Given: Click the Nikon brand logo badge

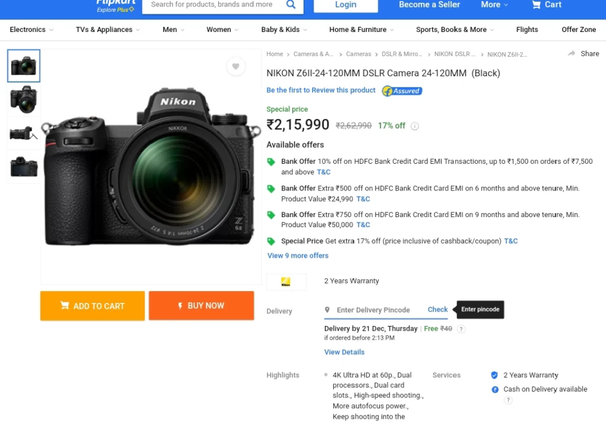Looking at the screenshot, I should [286, 282].
